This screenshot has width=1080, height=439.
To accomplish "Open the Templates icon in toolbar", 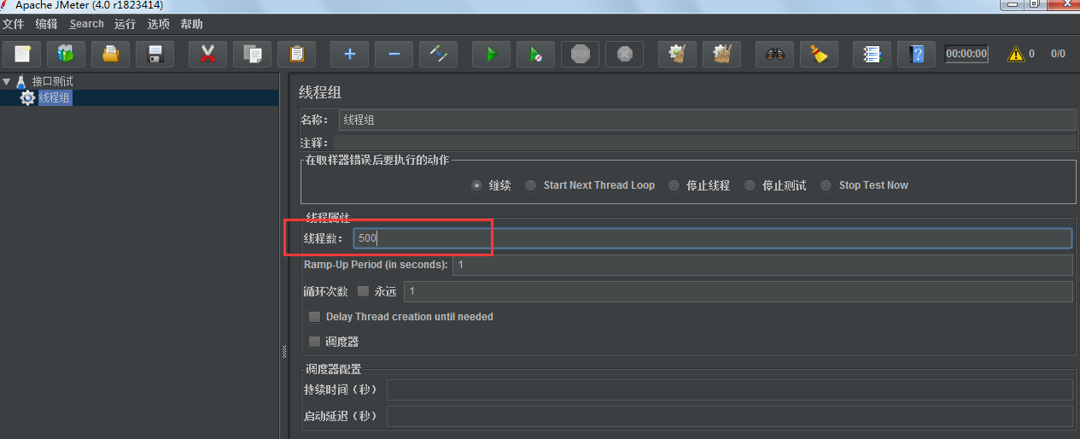I will point(66,55).
